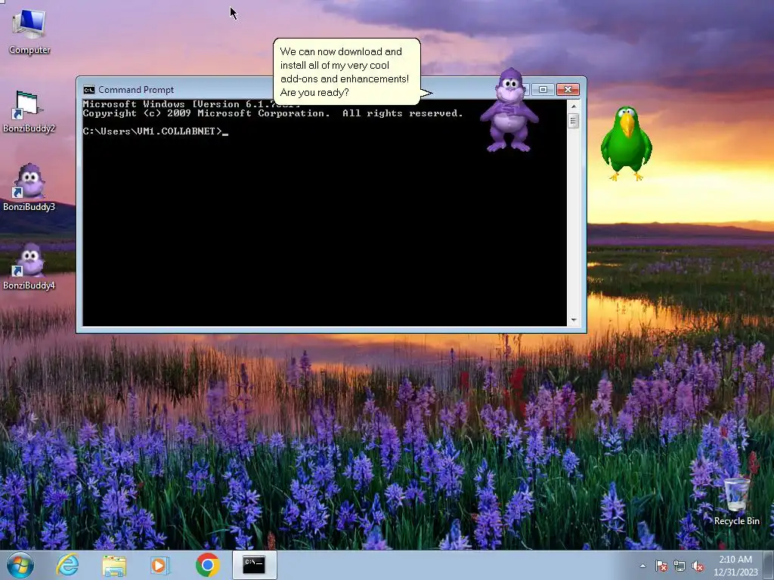
Task: Select the Command Prompt taskbar button
Action: [x=254, y=565]
